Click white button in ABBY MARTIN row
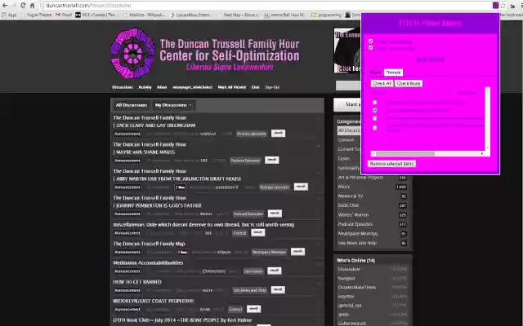Image resolution: width=523 pixels, height=326 pixels. 301,187
